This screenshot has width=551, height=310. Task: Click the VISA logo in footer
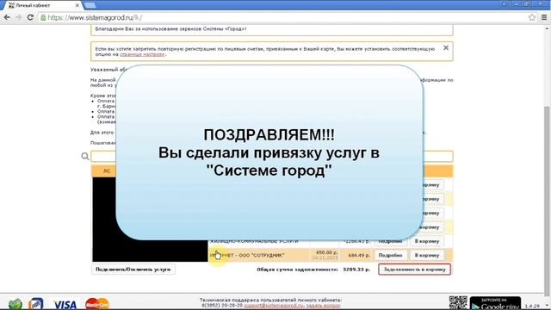(x=65, y=304)
